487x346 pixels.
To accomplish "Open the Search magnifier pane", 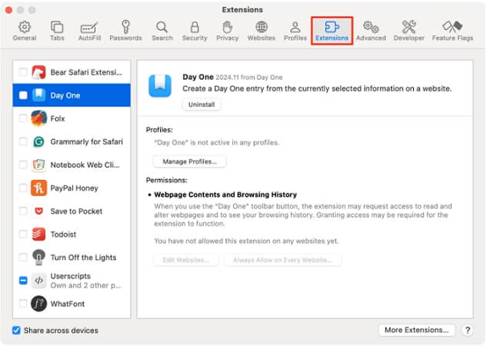I will pyautogui.click(x=162, y=31).
